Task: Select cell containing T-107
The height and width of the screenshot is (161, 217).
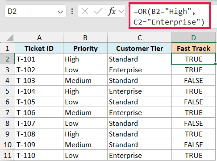Action: 39,123
